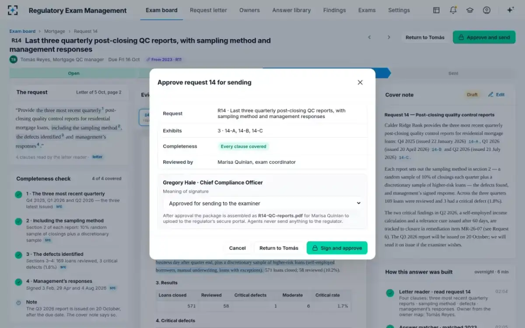Viewport: 525px width, 328px height.
Task: Click src tag under Management's responses
Action: pyautogui.click(x=113, y=288)
